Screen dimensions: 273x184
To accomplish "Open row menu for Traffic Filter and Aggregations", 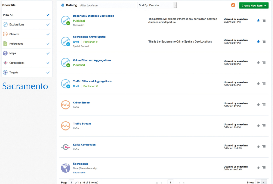I will tap(264, 83).
